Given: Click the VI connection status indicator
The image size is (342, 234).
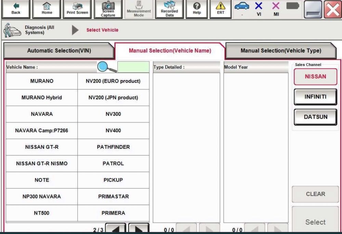Looking at the screenshot, I should click(259, 9).
